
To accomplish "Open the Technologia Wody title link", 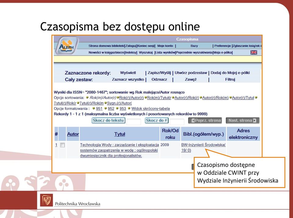I will pos(119,150).
